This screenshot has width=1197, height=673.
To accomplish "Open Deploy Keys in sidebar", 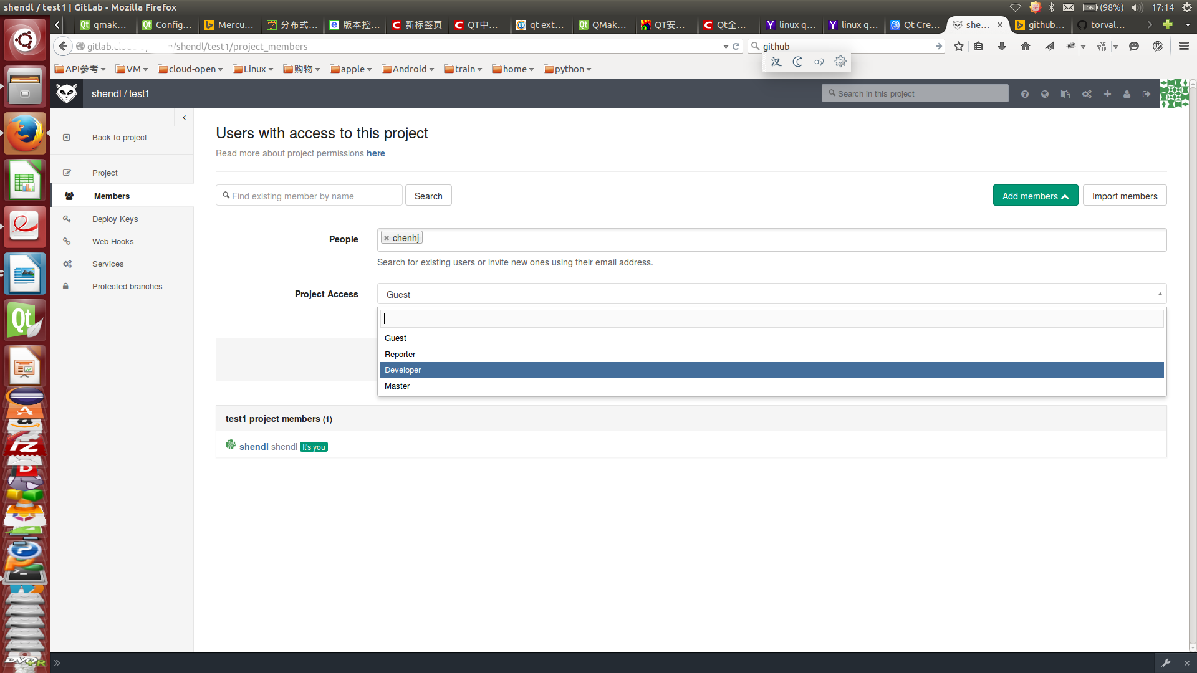I will coord(115,219).
